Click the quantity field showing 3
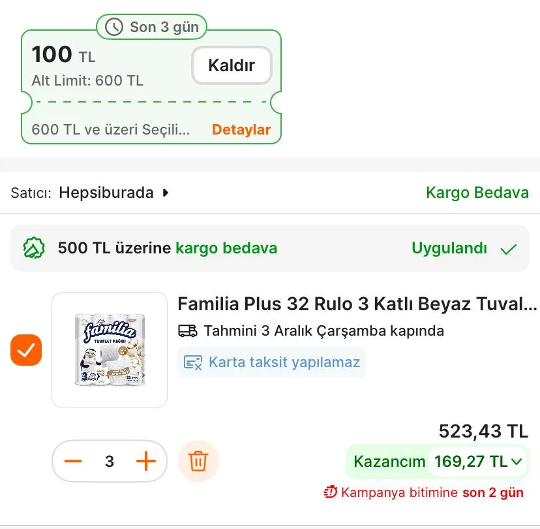 point(110,461)
